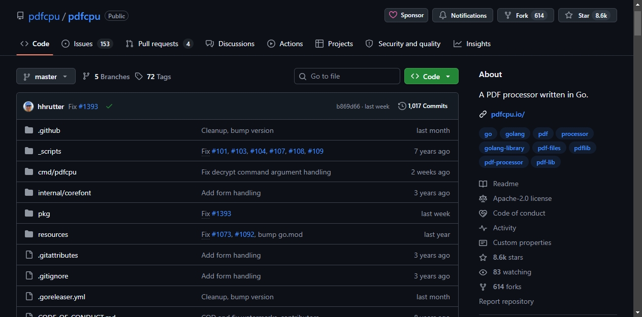Open the .github folder

coord(49,130)
